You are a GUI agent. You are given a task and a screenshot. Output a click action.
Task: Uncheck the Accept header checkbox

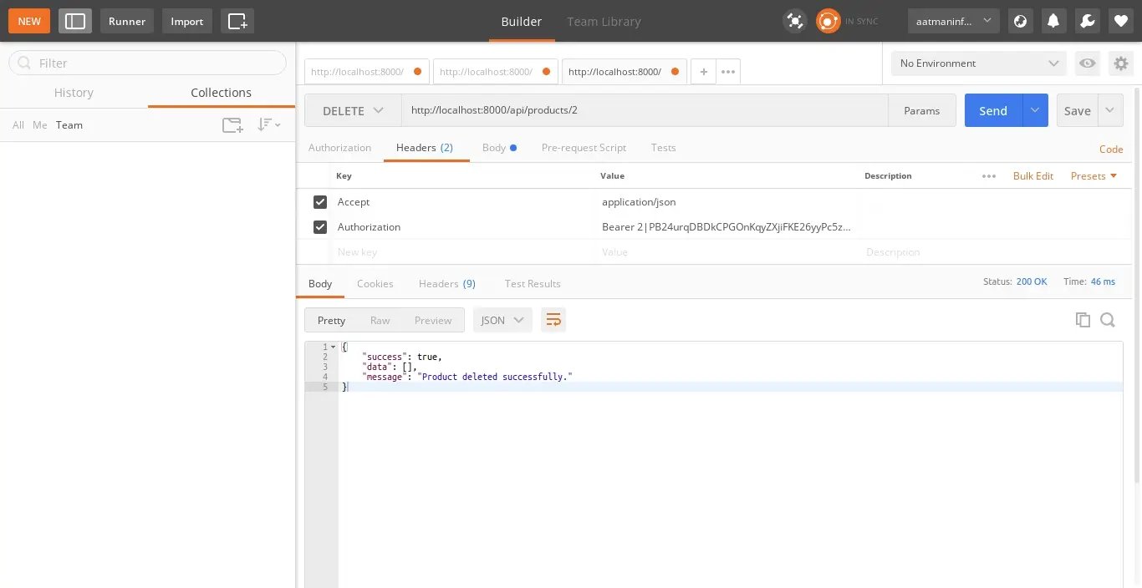click(320, 202)
